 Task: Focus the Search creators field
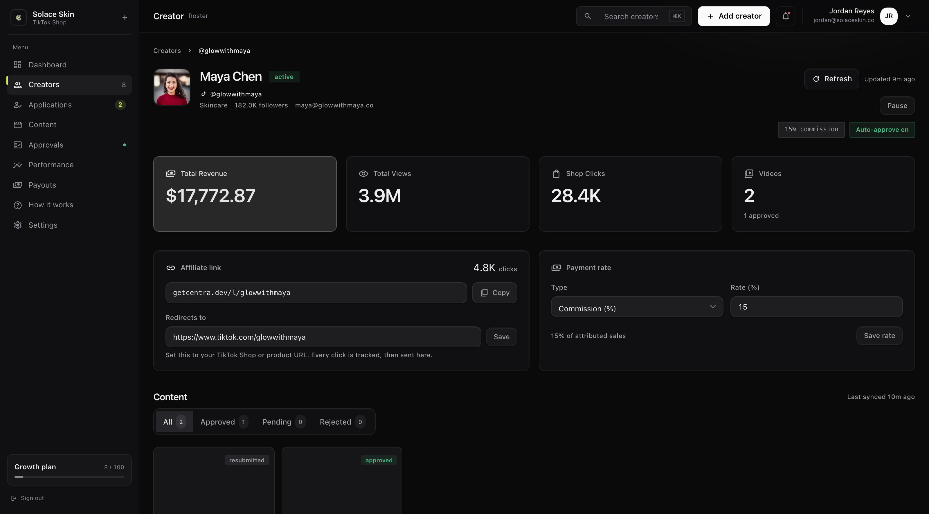click(634, 16)
